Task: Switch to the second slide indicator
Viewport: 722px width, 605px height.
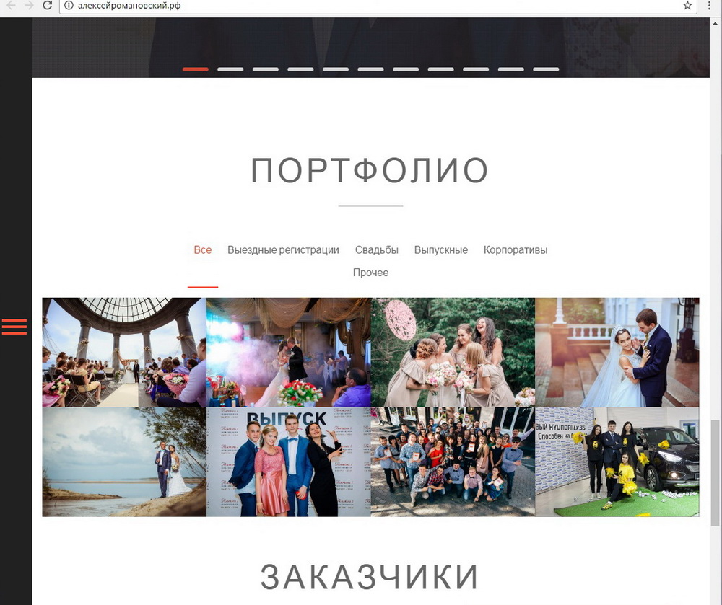Action: pos(230,69)
